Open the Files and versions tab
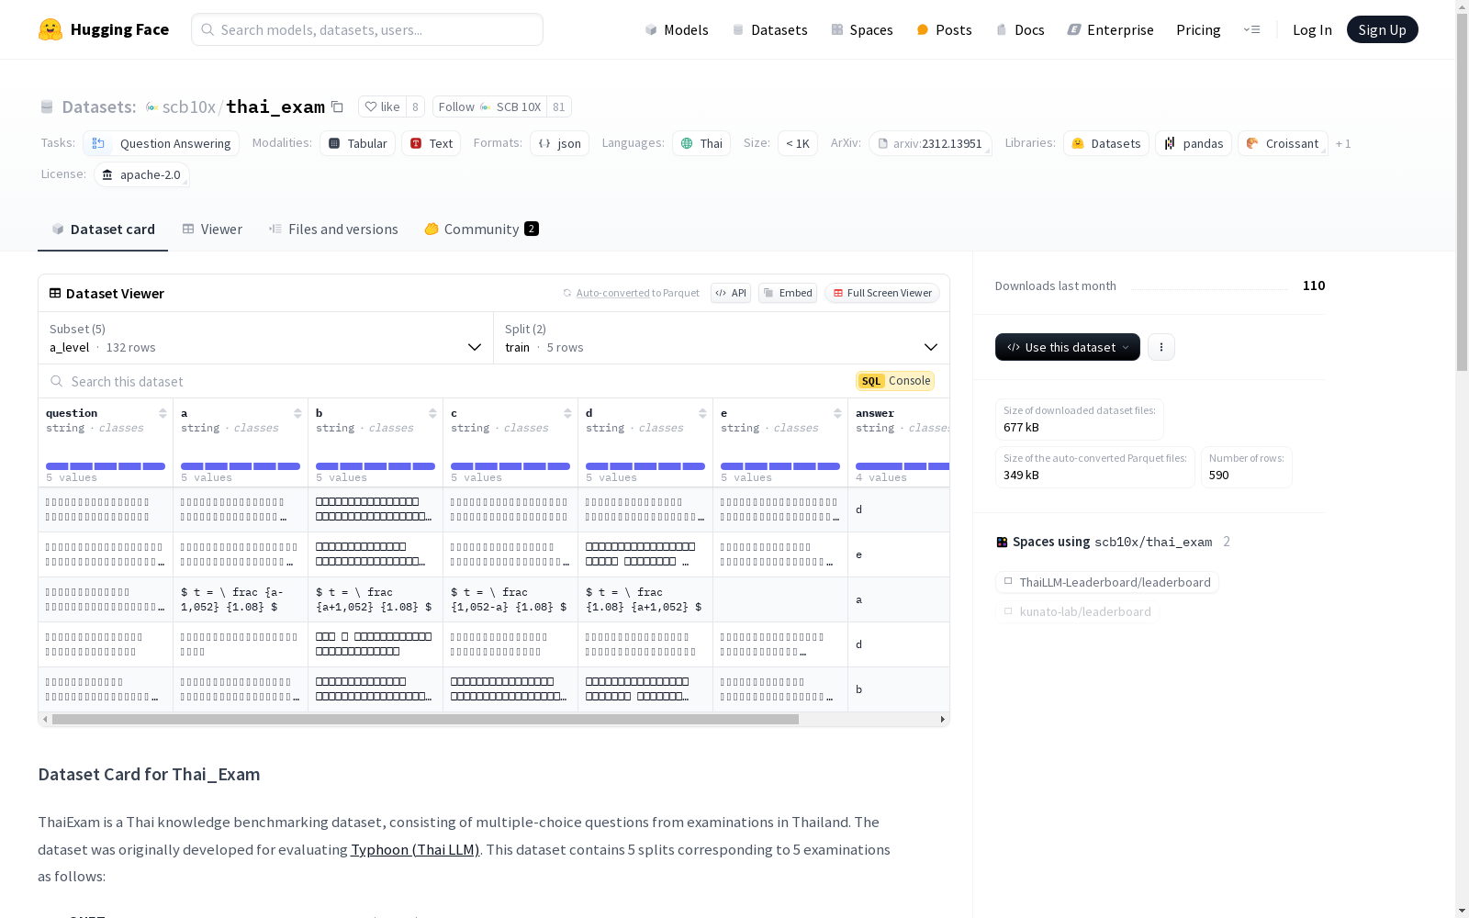This screenshot has height=918, width=1469. click(x=333, y=229)
